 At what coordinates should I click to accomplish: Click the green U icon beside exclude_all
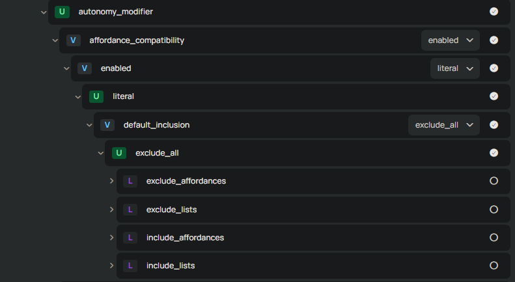tap(119, 153)
